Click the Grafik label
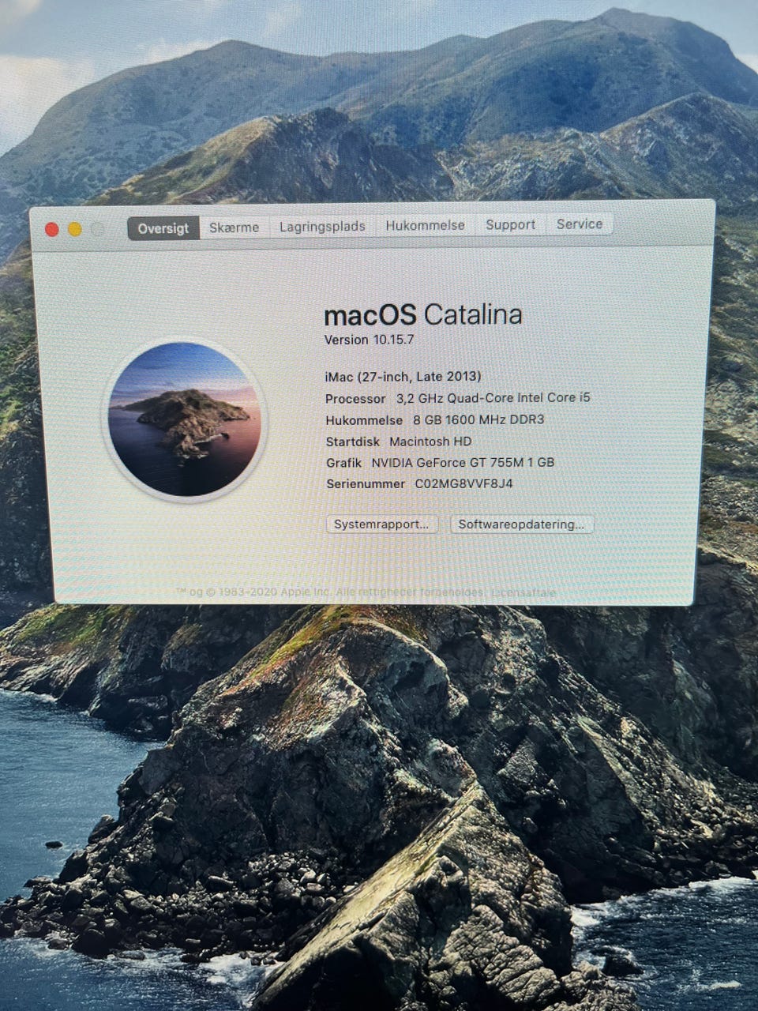The image size is (758, 1011). (x=343, y=463)
